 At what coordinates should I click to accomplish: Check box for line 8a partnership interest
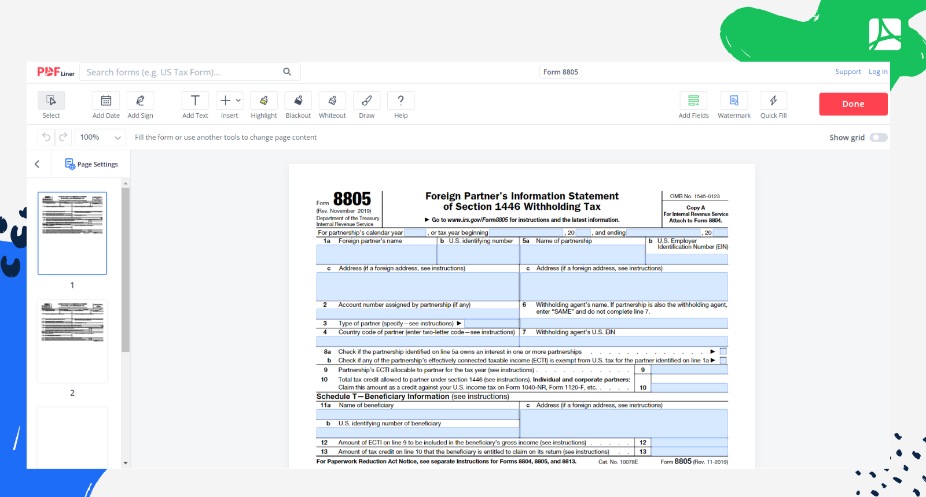point(723,351)
